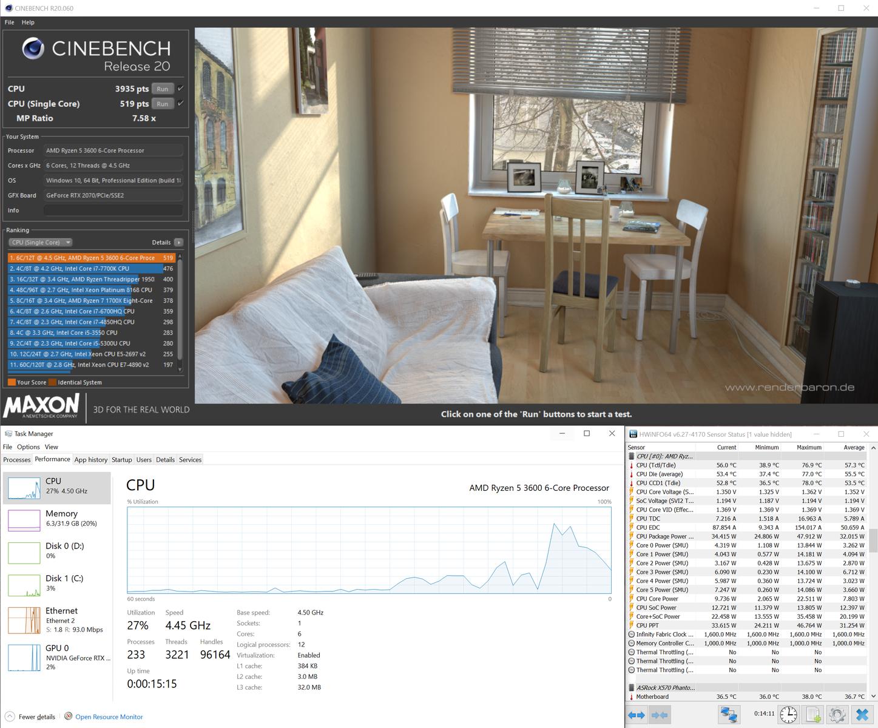Click the Fewer details collapse arrow

9,716
